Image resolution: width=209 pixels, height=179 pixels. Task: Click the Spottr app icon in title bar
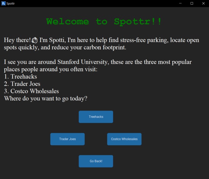click(x=3, y=3)
